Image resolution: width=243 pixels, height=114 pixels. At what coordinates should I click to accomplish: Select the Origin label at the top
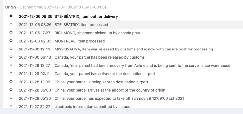[10, 7]
